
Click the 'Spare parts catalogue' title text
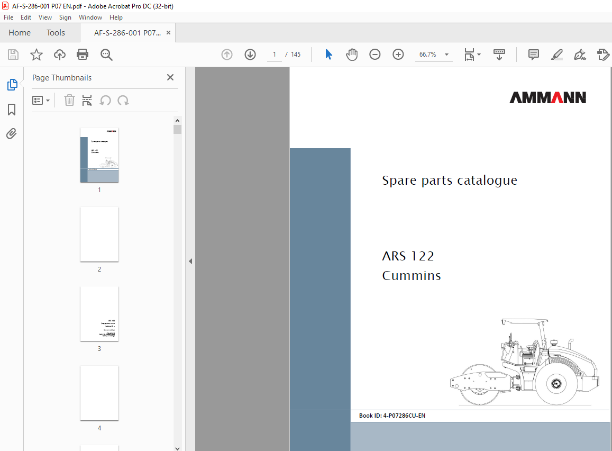(450, 181)
